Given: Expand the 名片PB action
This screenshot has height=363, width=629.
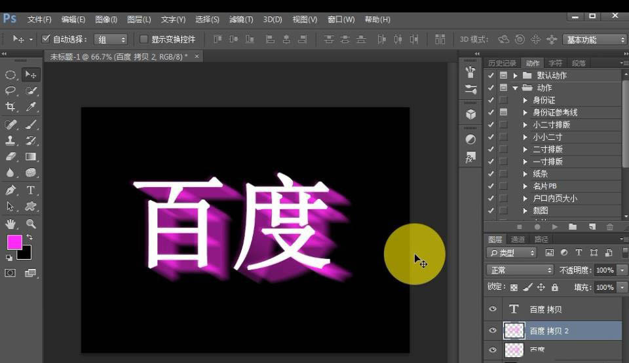Looking at the screenshot, I should tap(525, 186).
